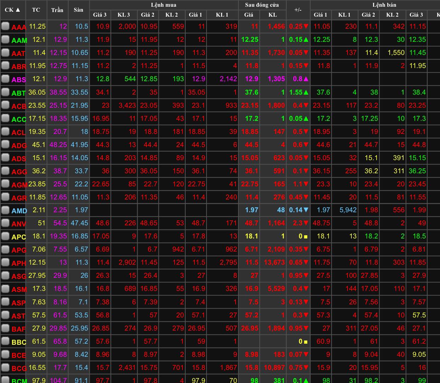Image resolution: width=440 pixels, height=383 pixels.
Task: Click the Giá 2 buy column header
Action: [x=148, y=15]
